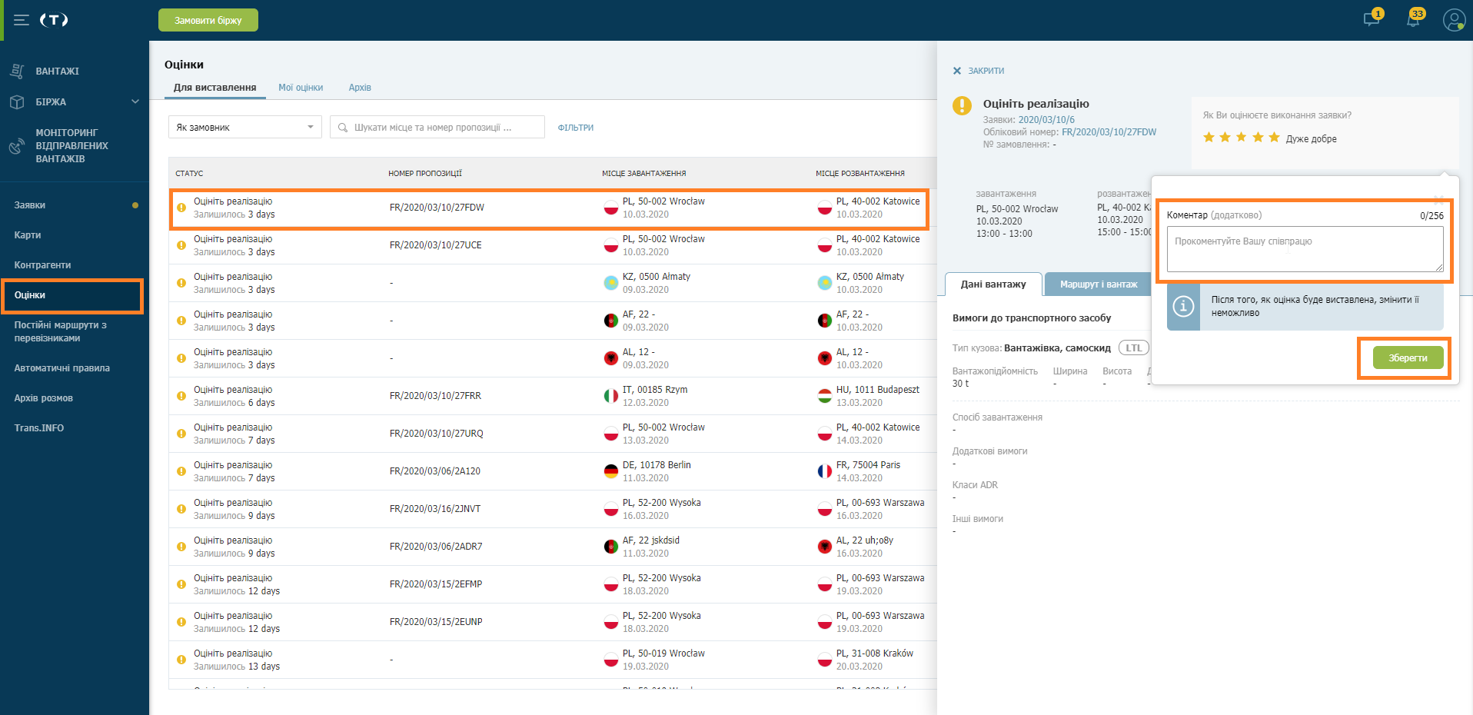This screenshot has height=715, width=1473.
Task: Close the rating panel with ЗАКРИТИ
Action: pyautogui.click(x=979, y=71)
